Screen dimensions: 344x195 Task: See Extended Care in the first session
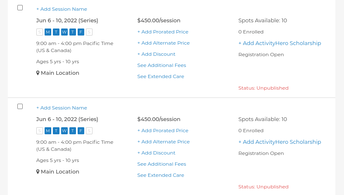tap(161, 77)
